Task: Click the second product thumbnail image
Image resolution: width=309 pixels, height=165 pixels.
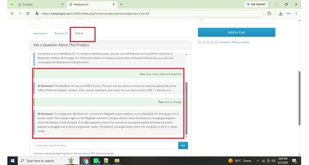Action: tap(60, 21)
